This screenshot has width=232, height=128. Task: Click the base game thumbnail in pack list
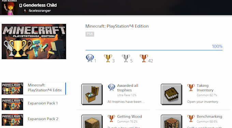pos(12,88)
